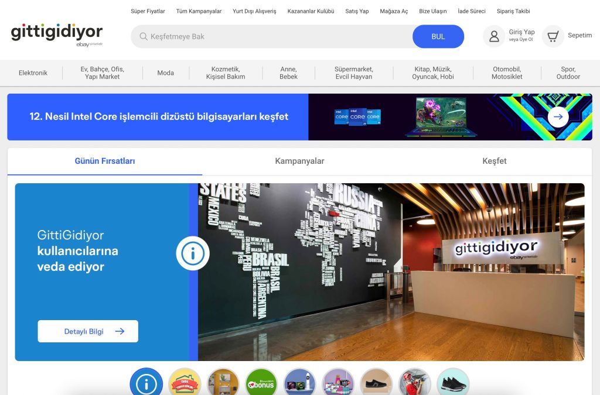This screenshot has width=600, height=395.
Task: Open Ev, Bahçe, Ofis, Yapı Market category
Action: pos(102,73)
